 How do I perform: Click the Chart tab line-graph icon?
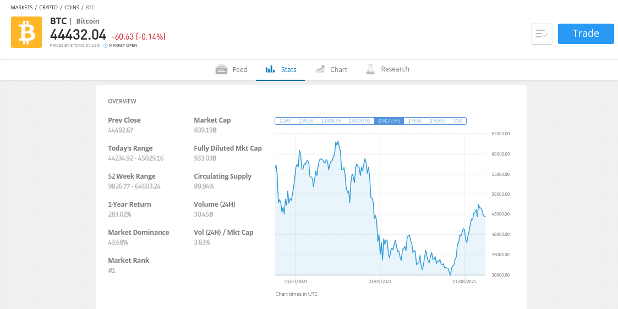[x=320, y=70]
